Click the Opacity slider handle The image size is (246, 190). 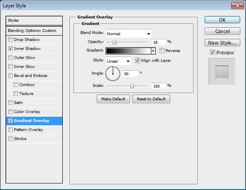(114, 42)
